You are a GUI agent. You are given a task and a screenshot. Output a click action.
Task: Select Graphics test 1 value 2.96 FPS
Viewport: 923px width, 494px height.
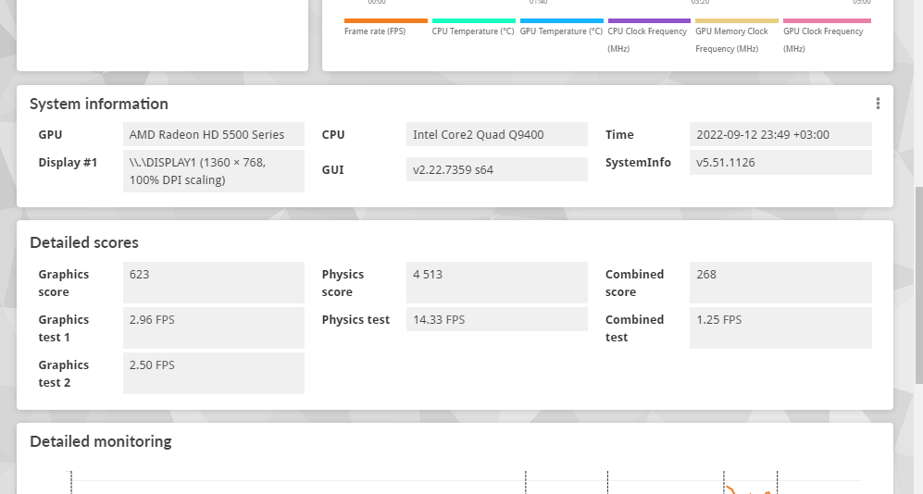(x=214, y=328)
